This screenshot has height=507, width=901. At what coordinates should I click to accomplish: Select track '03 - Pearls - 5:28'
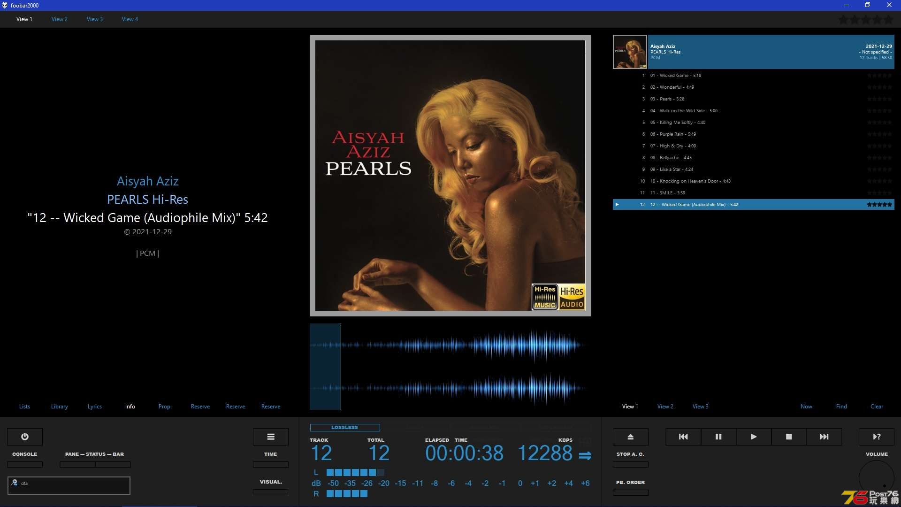tap(754, 99)
